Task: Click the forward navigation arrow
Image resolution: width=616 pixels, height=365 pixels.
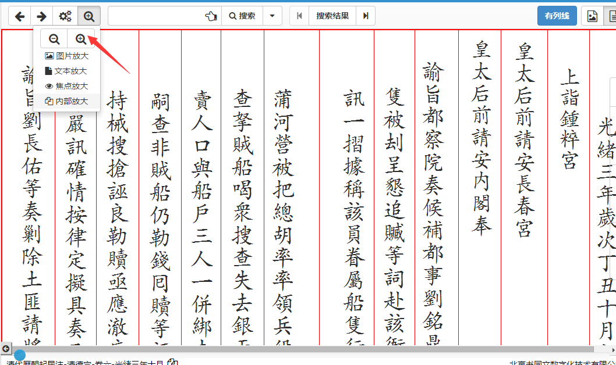Action: coord(42,16)
